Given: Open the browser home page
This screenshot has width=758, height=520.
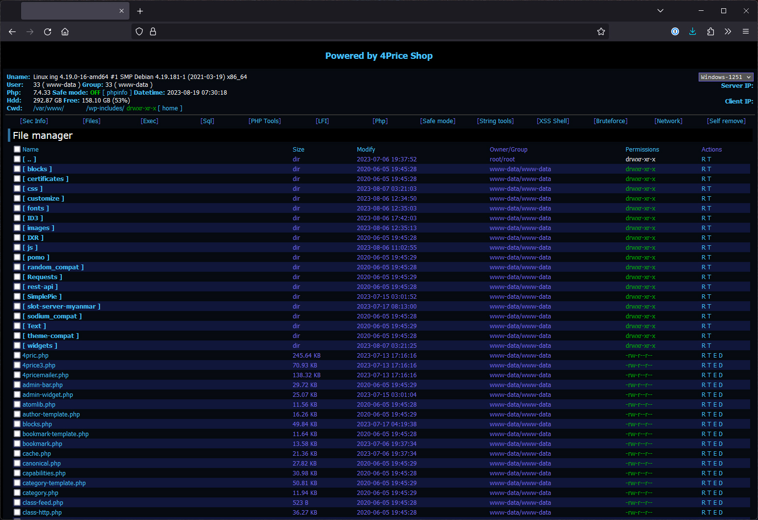Looking at the screenshot, I should tap(65, 31).
